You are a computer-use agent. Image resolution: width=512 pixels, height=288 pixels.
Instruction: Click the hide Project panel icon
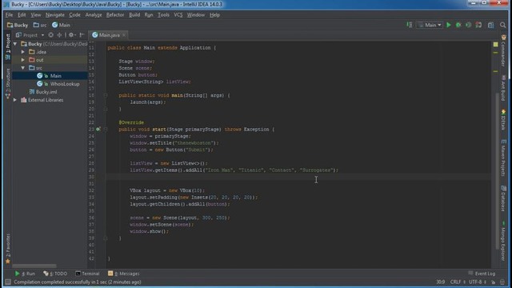tap(82, 35)
